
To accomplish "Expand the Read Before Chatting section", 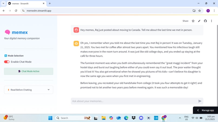I will pyautogui.click(x=28, y=90).
